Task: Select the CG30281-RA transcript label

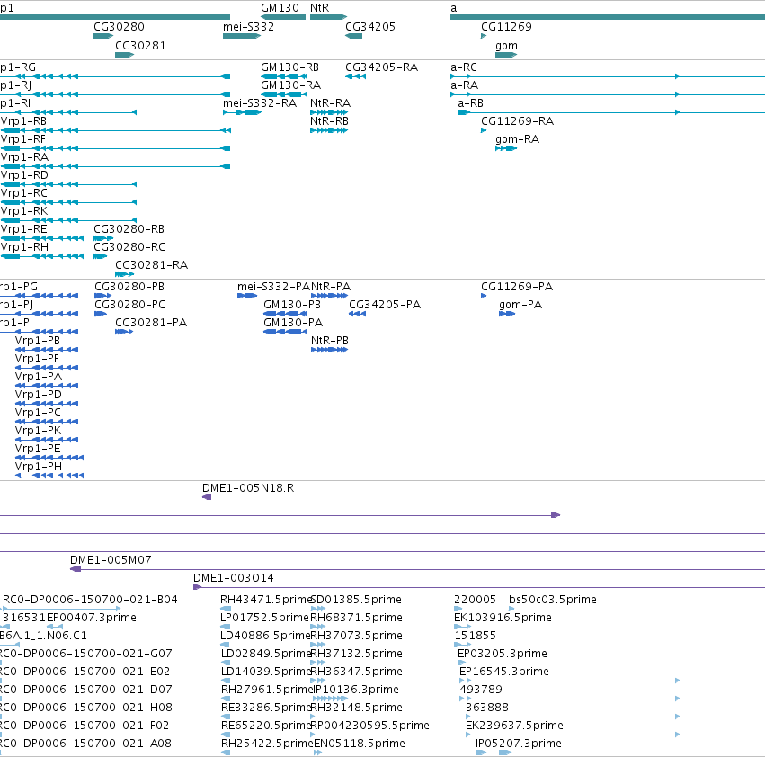Action: tap(151, 265)
